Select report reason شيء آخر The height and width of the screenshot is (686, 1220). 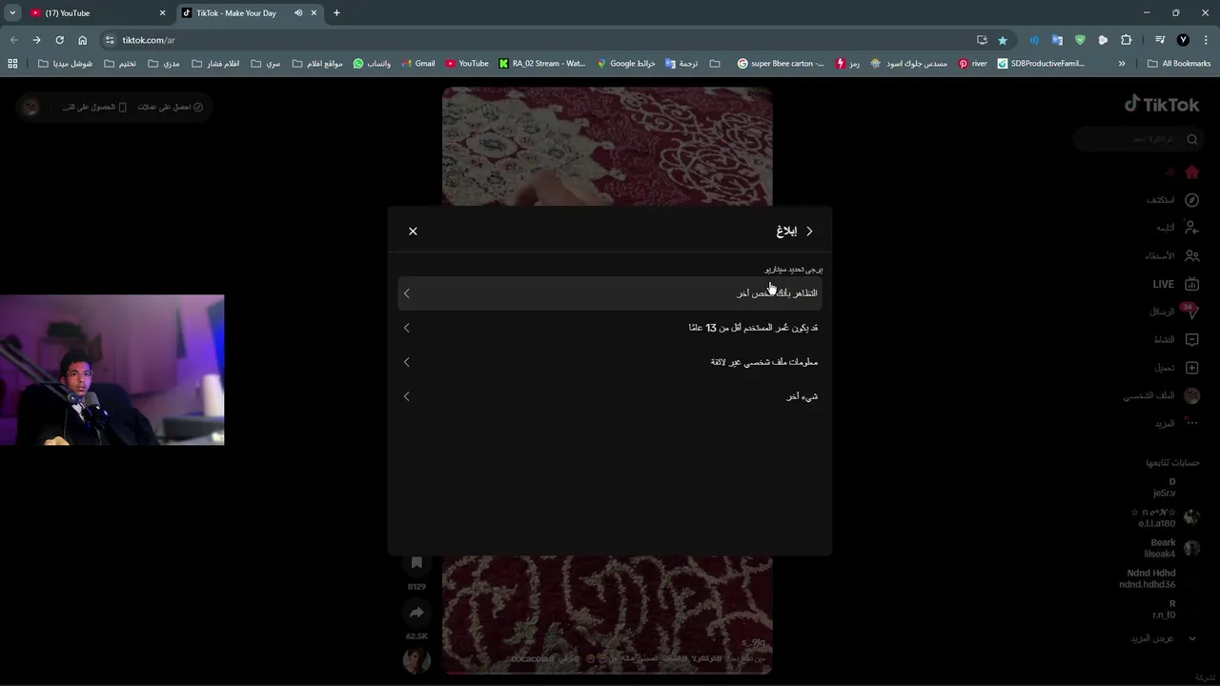click(610, 396)
